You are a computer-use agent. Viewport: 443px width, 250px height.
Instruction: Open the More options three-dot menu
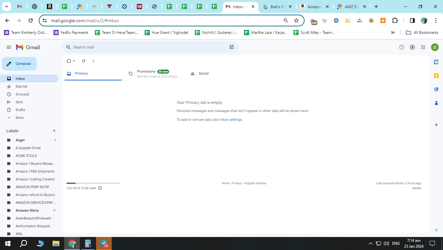tap(93, 61)
